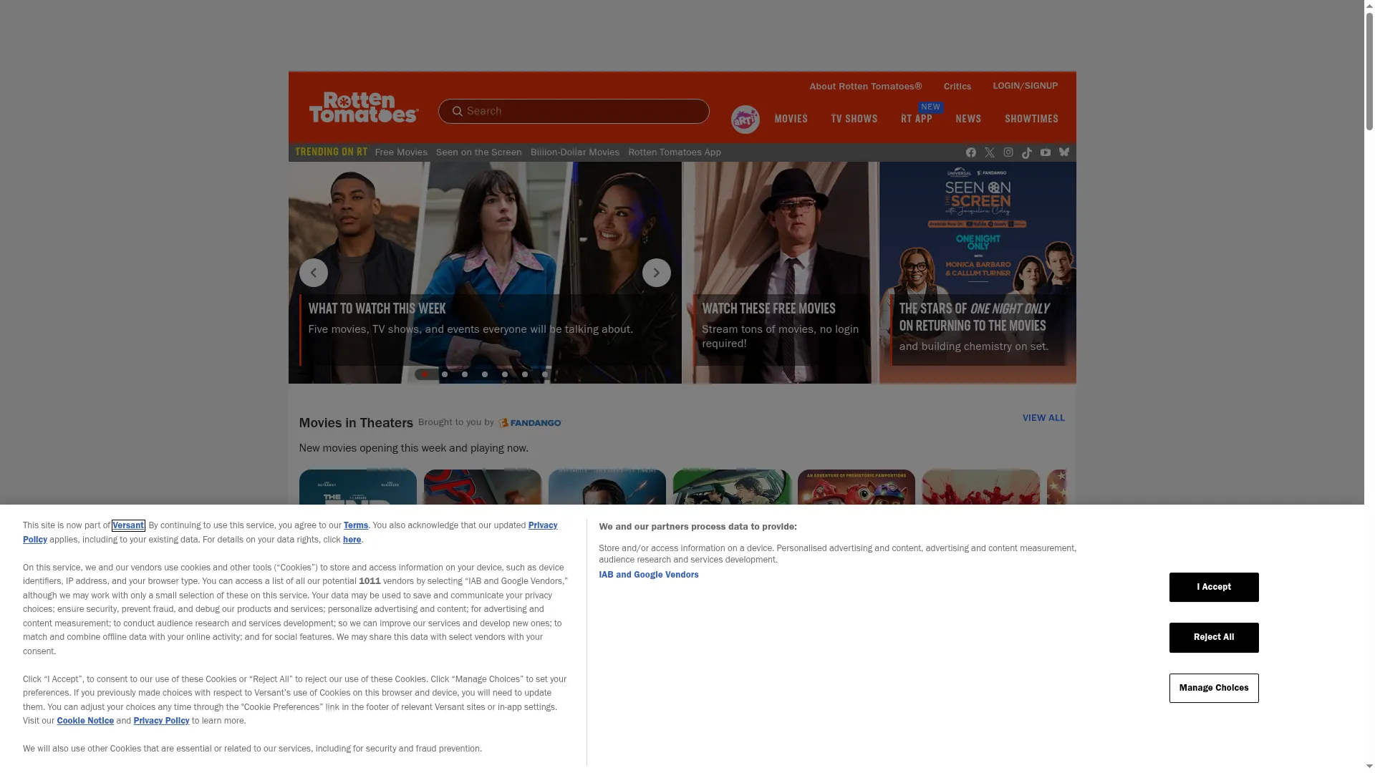The image size is (1375, 773).
Task: Focus the Search input field
Action: [574, 111]
